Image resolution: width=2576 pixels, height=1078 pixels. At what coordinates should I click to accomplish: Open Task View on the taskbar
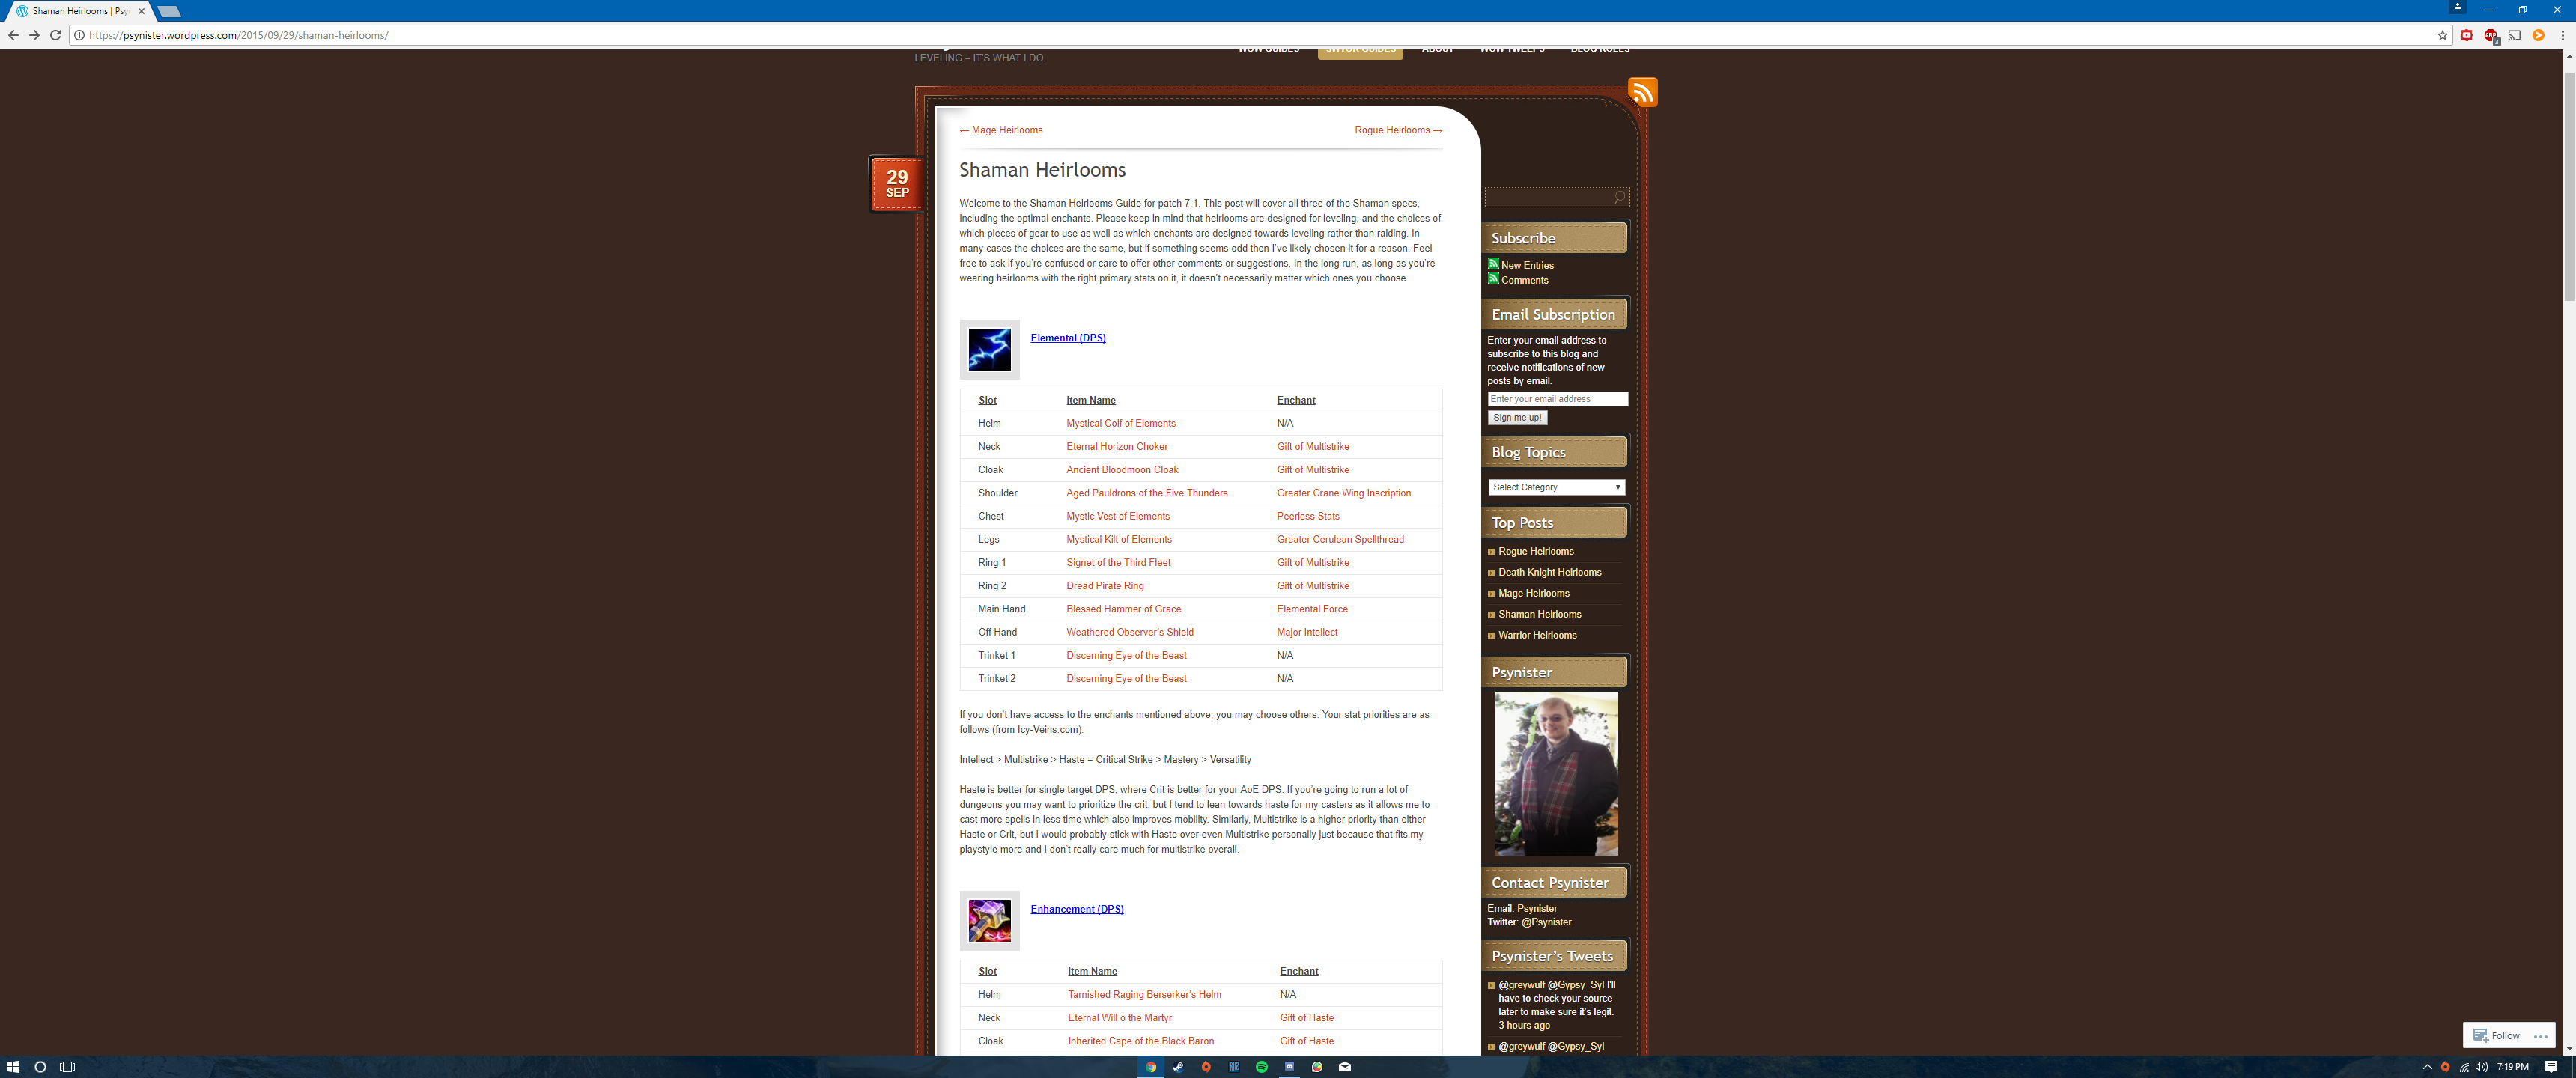click(x=67, y=1066)
